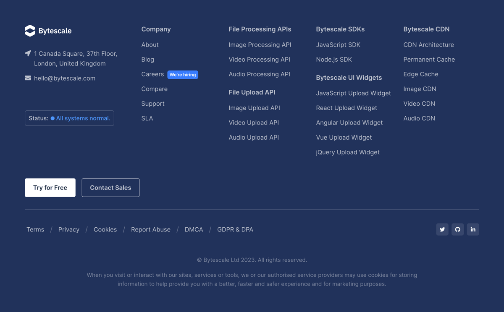
Task: Select the React Upload Widget link
Action: (346, 108)
